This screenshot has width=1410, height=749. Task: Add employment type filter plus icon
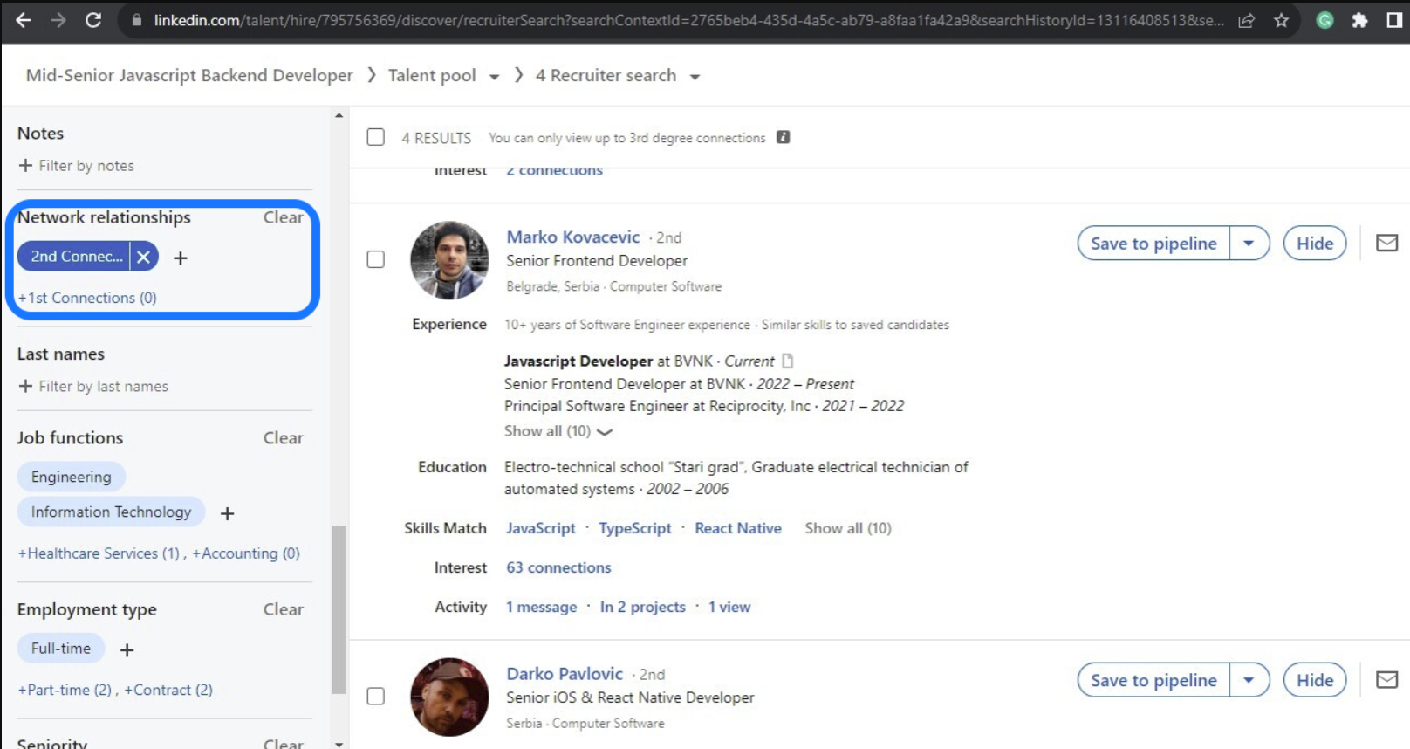(x=127, y=649)
